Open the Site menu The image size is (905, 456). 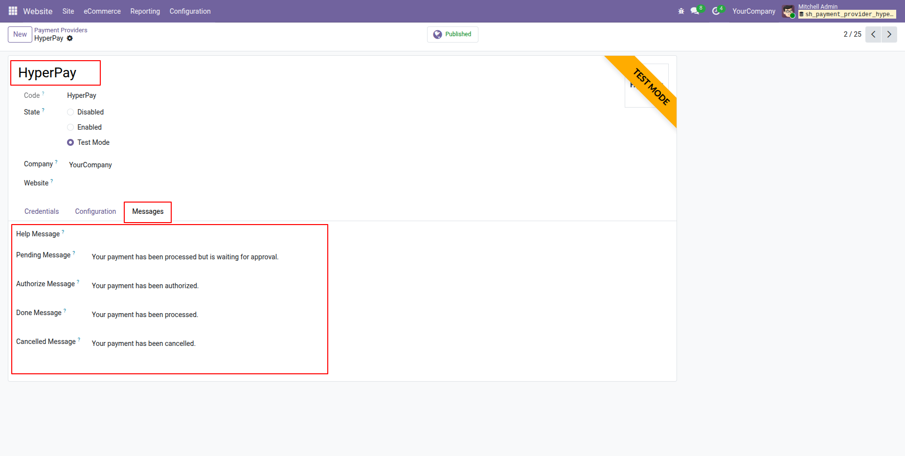point(68,11)
